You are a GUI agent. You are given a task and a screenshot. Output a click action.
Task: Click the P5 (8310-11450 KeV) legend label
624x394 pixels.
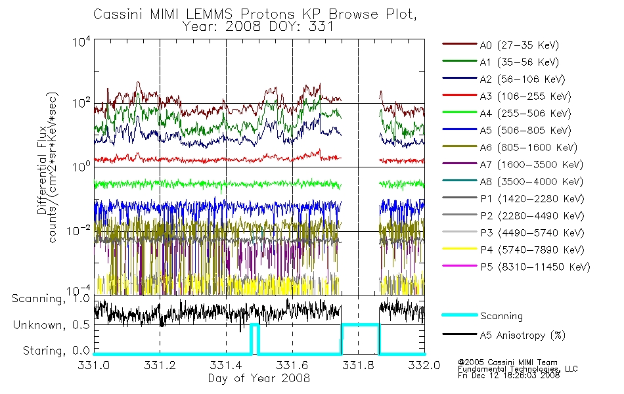tap(535, 267)
